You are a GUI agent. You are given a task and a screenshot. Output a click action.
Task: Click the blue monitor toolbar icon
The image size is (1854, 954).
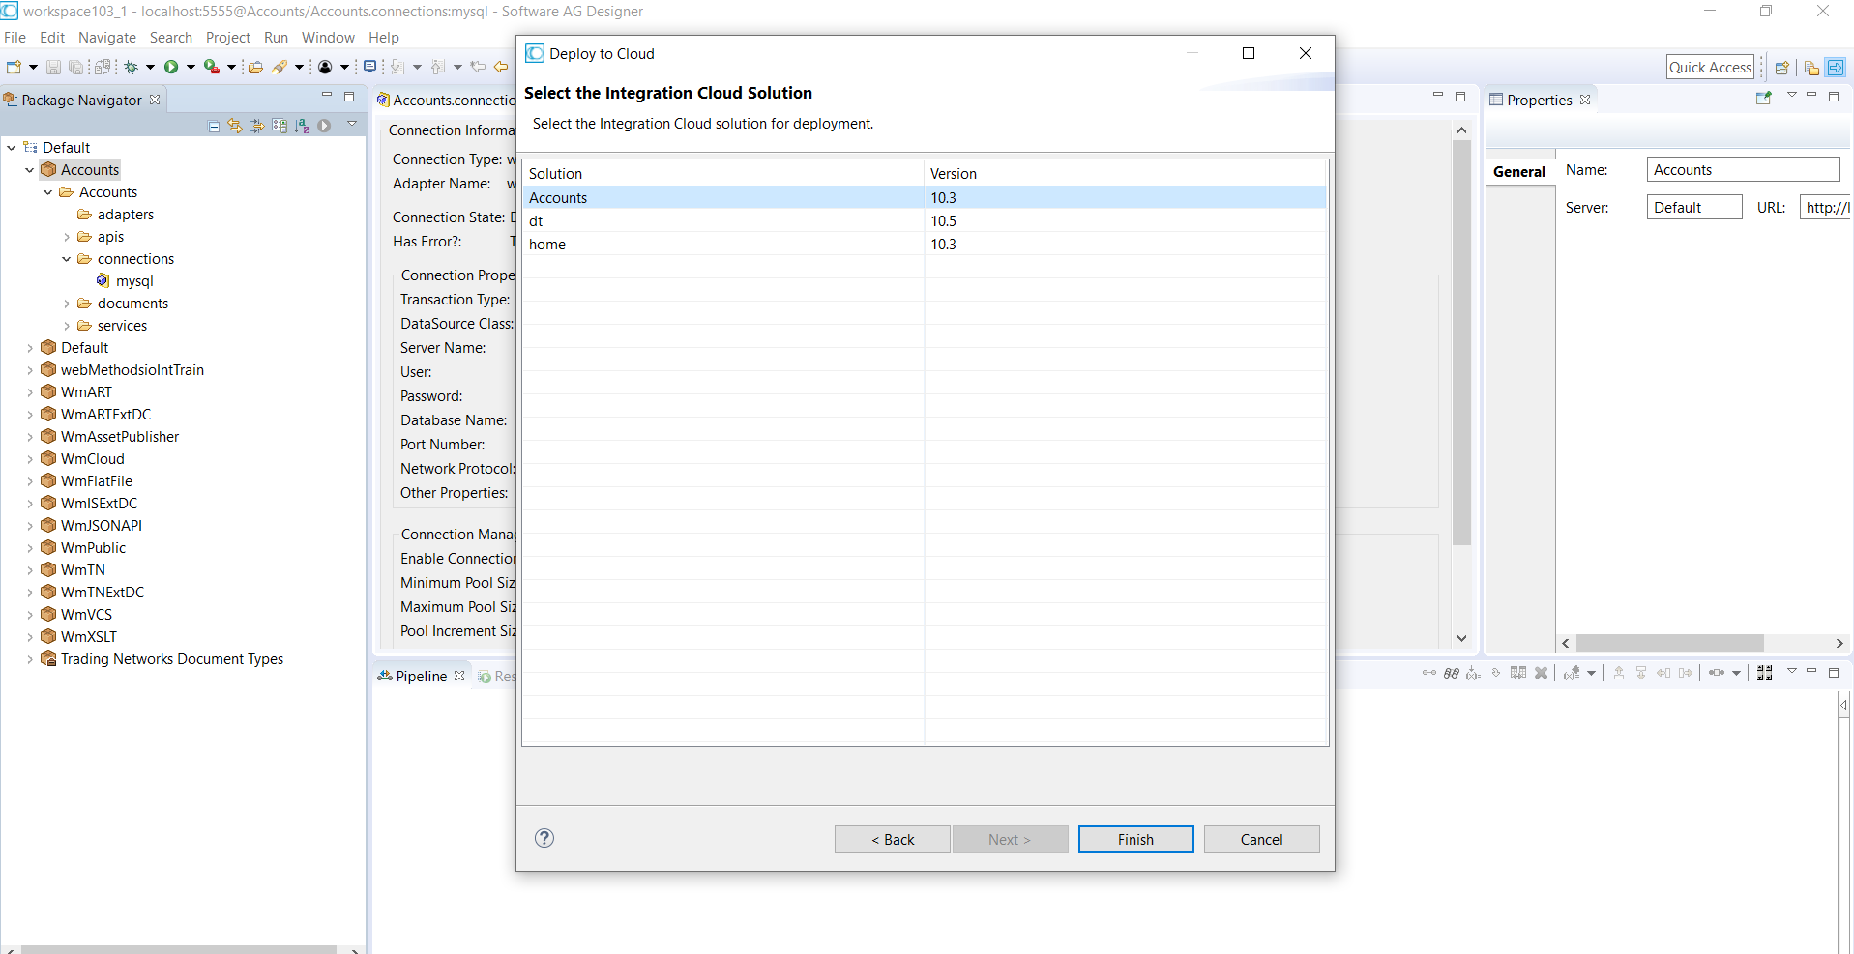(369, 67)
